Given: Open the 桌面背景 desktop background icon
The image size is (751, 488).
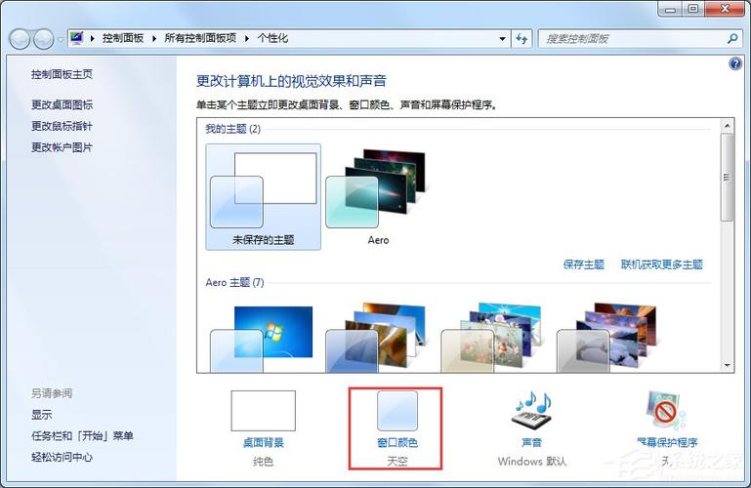Looking at the screenshot, I should 263,412.
